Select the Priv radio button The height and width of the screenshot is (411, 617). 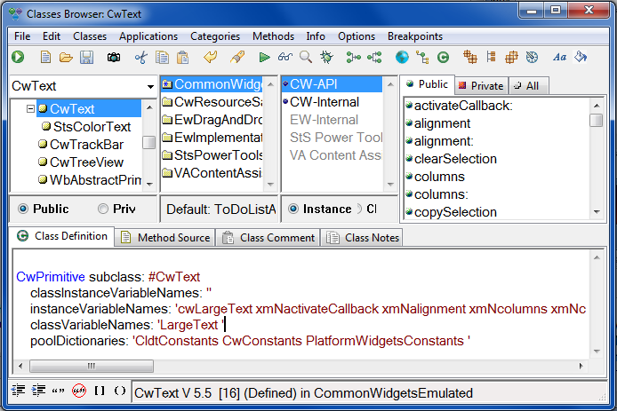click(104, 209)
